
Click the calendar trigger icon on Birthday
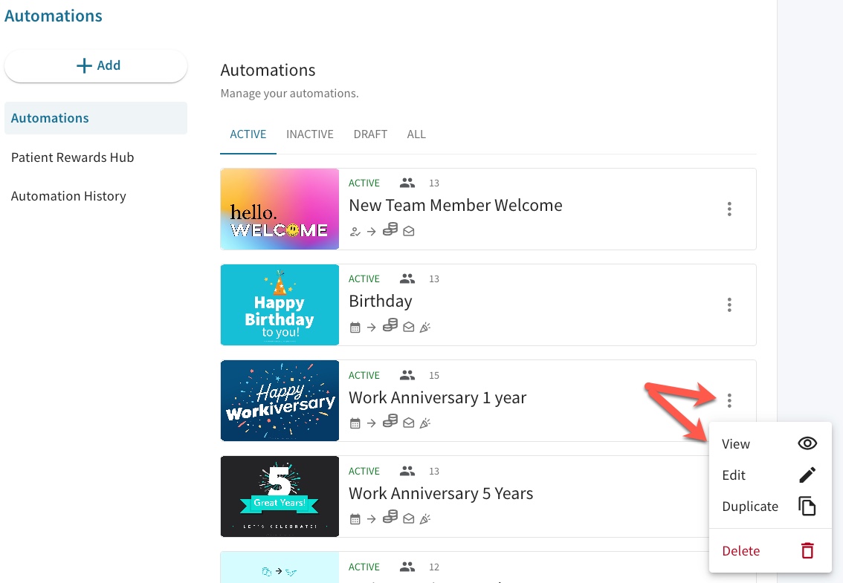pyautogui.click(x=355, y=328)
